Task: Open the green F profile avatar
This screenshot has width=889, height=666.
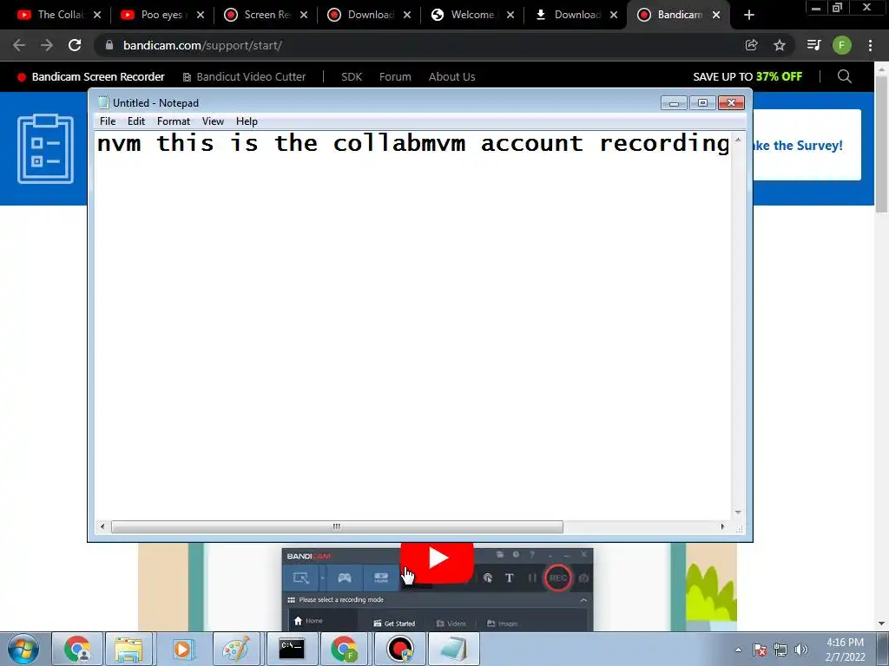Action: click(841, 45)
